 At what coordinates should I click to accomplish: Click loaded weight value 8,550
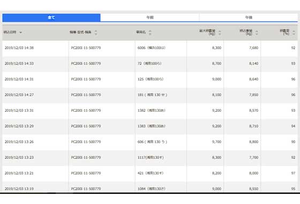pos(254,188)
